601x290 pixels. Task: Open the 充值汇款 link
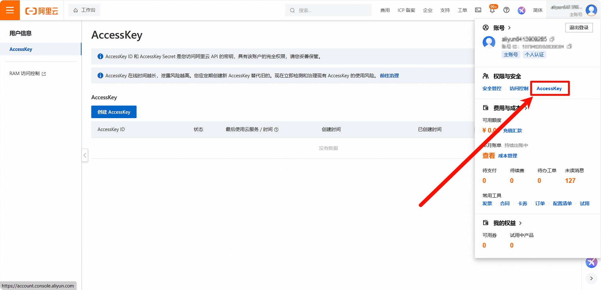pos(512,131)
